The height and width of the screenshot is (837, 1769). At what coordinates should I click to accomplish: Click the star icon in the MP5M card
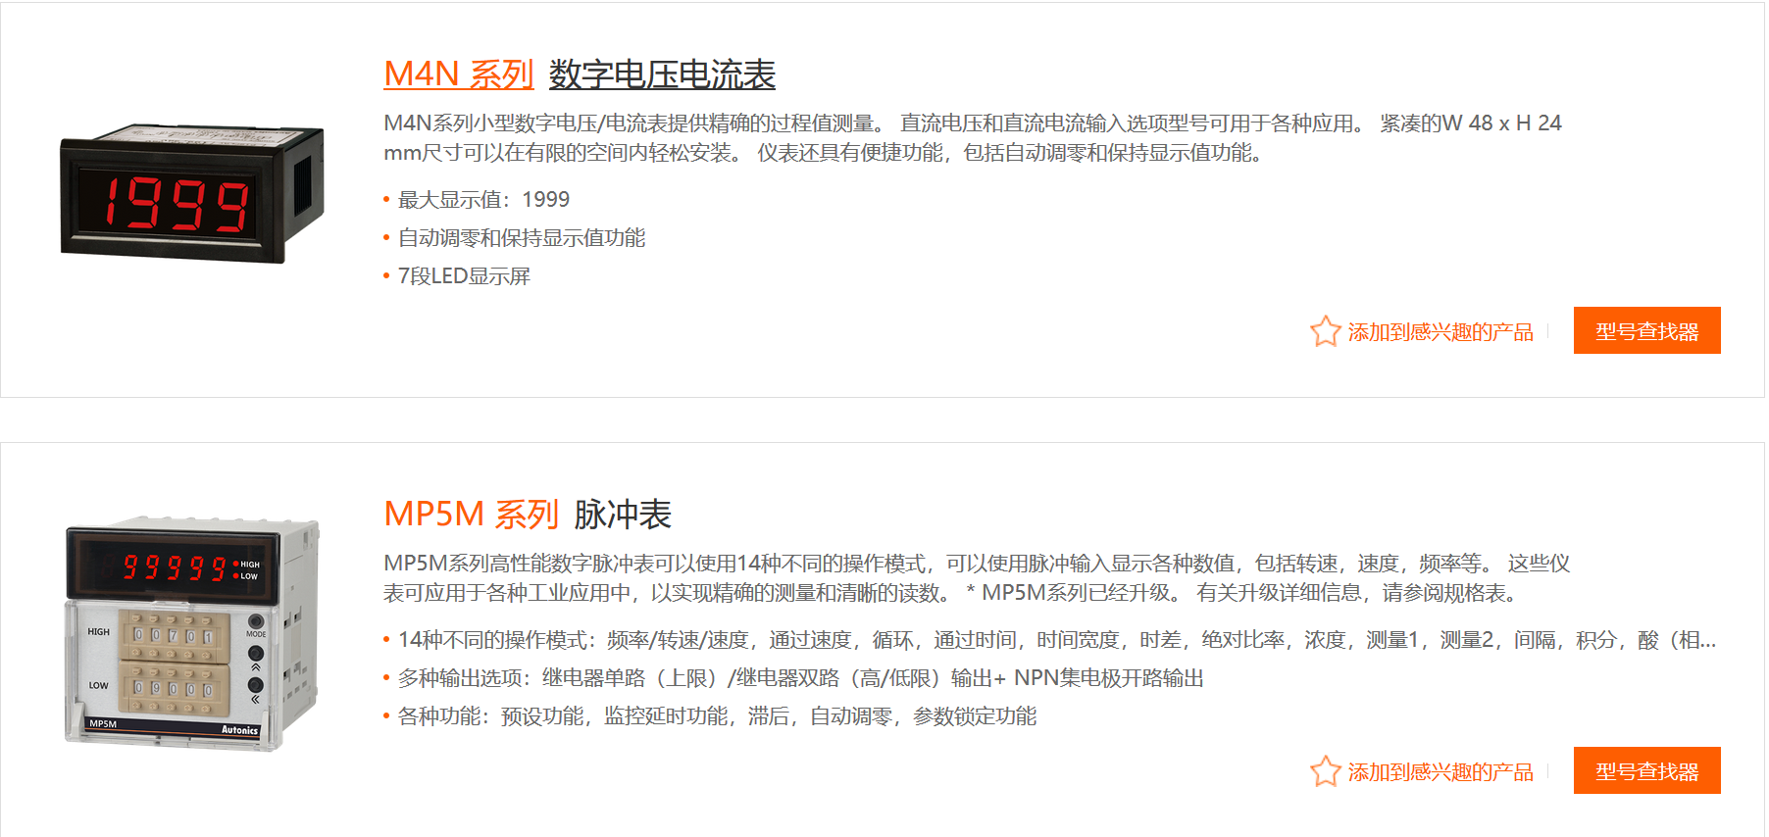pyautogui.click(x=1325, y=771)
